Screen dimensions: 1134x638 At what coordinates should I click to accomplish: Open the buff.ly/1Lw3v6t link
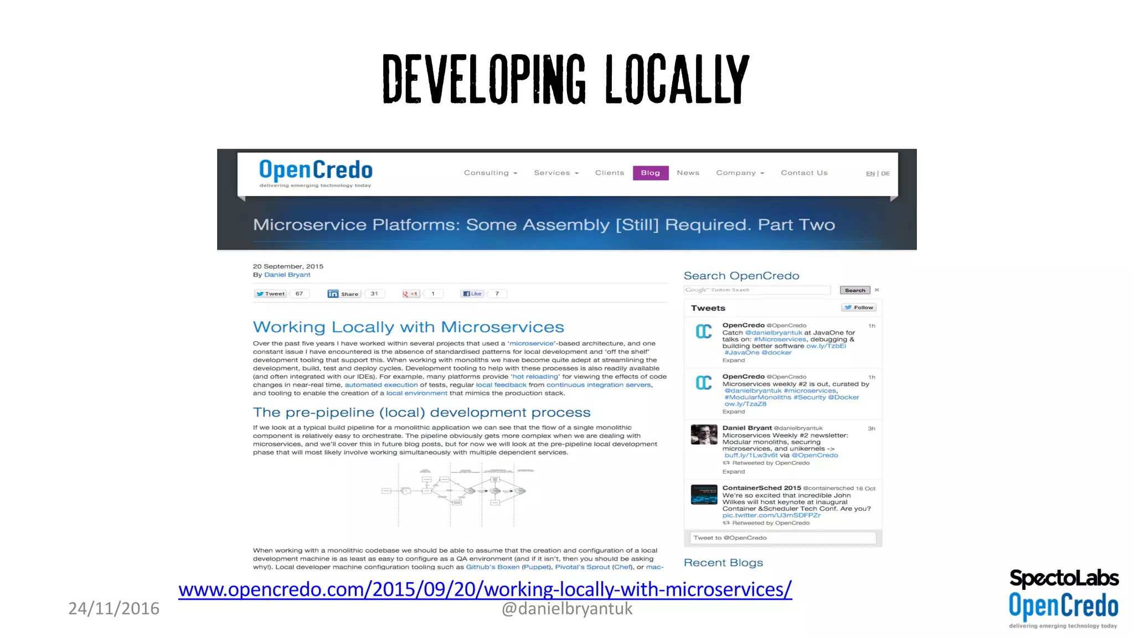751,456
